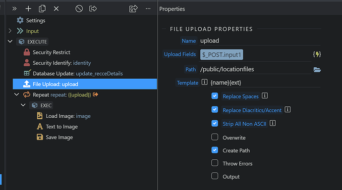Enable the Output checkbox
This screenshot has height=190, width=342.
[x=215, y=176]
